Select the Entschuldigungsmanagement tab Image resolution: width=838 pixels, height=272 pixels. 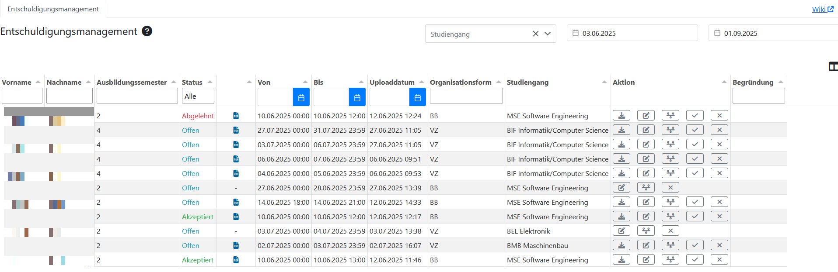pyautogui.click(x=53, y=9)
